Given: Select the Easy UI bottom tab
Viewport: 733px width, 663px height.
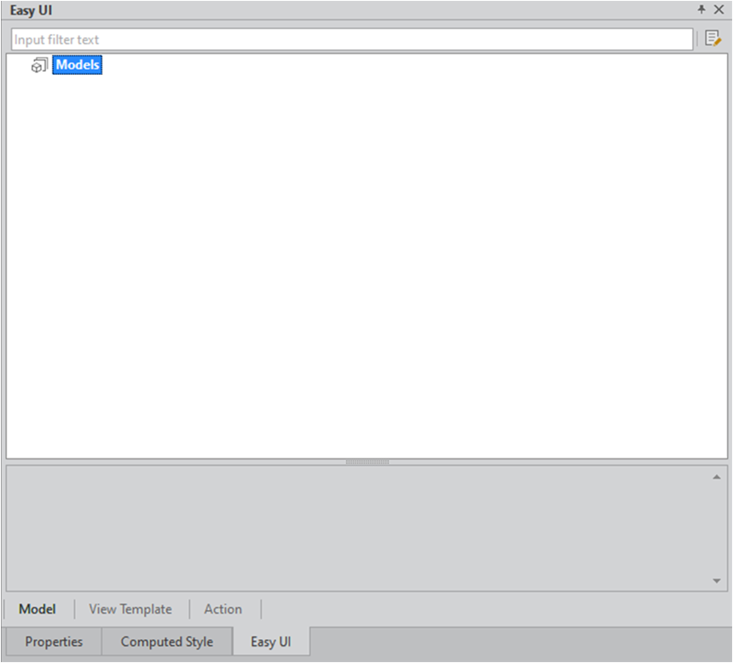Looking at the screenshot, I should [270, 642].
